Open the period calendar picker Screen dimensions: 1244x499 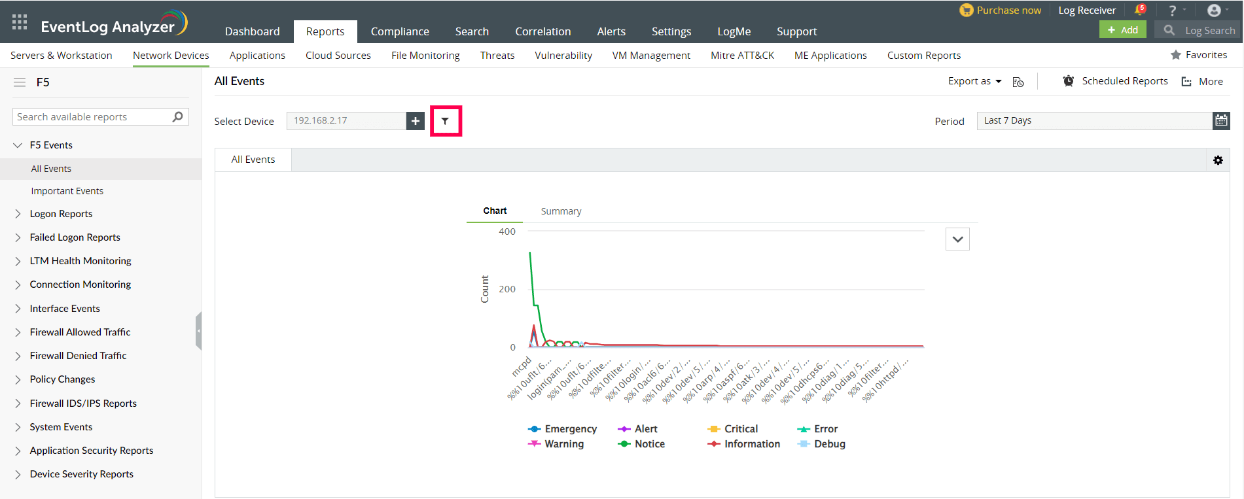click(x=1220, y=120)
